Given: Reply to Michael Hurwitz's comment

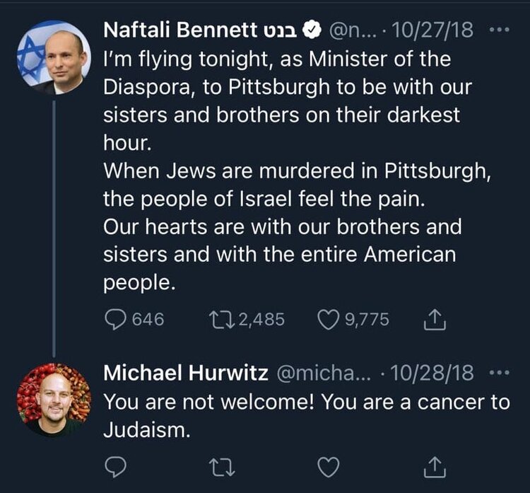Looking at the screenshot, I should [116, 468].
